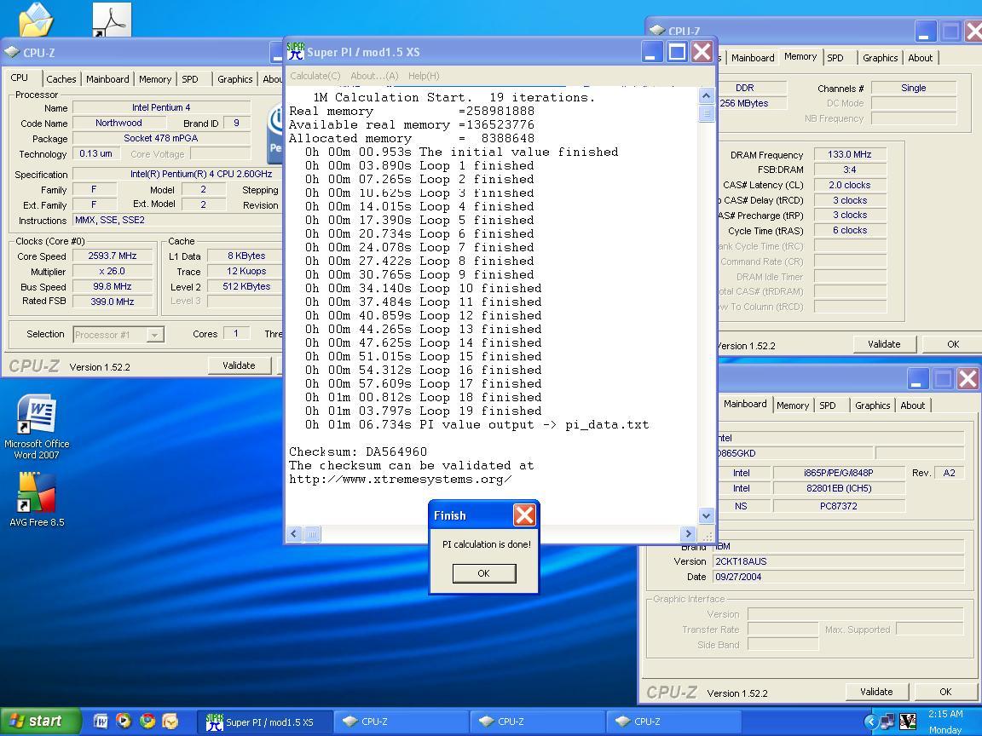Select the first CPU-Z taskbar button
This screenshot has width=982, height=736.
[401, 722]
